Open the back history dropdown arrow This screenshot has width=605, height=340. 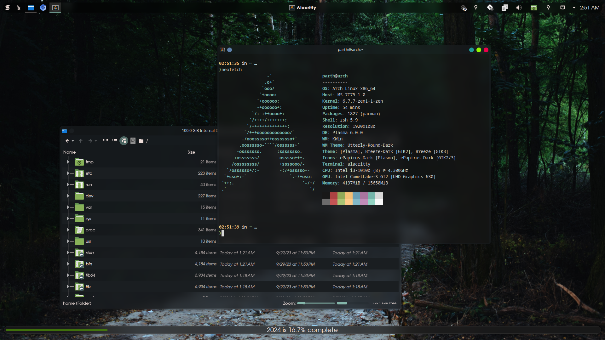pyautogui.click(x=73, y=141)
